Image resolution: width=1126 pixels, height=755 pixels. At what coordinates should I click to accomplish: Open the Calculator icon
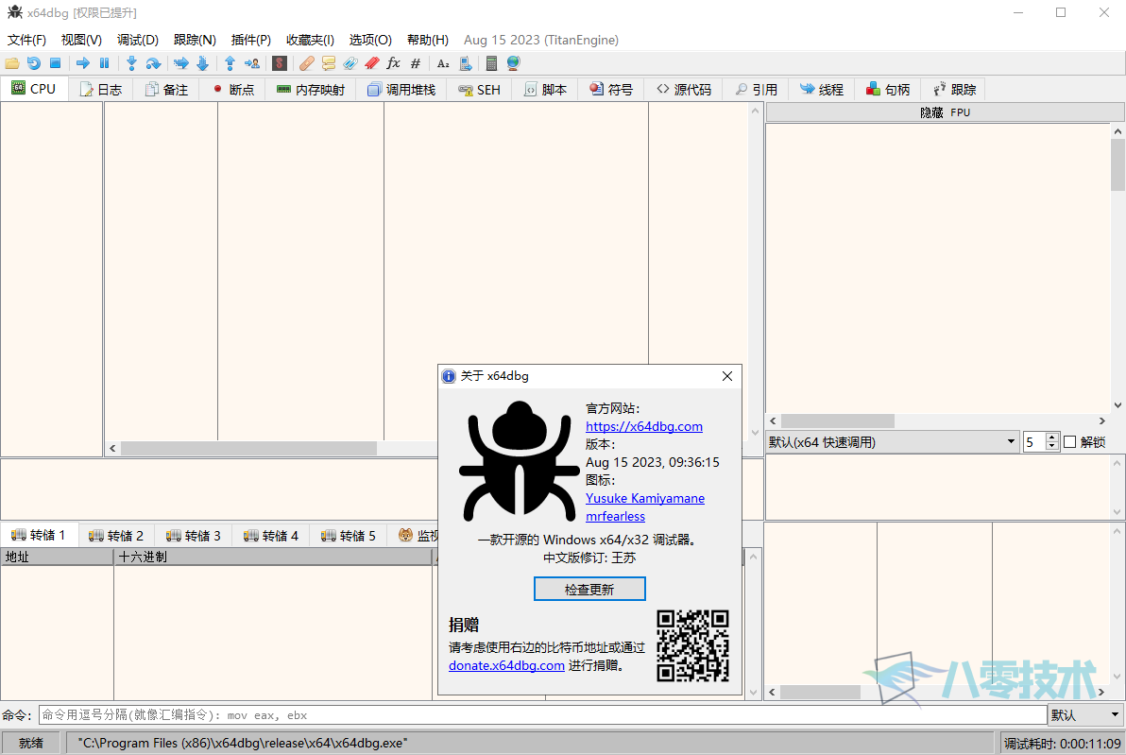point(492,63)
